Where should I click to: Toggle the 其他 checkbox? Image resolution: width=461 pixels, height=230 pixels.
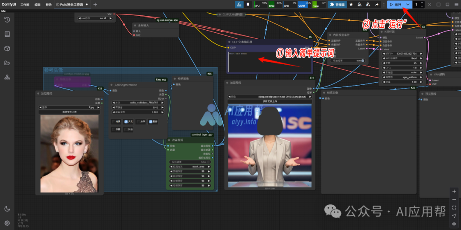pyautogui.click(x=126, y=129)
